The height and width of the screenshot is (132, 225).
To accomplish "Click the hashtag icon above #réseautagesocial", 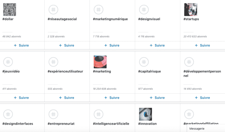I will (x=54, y=10).
